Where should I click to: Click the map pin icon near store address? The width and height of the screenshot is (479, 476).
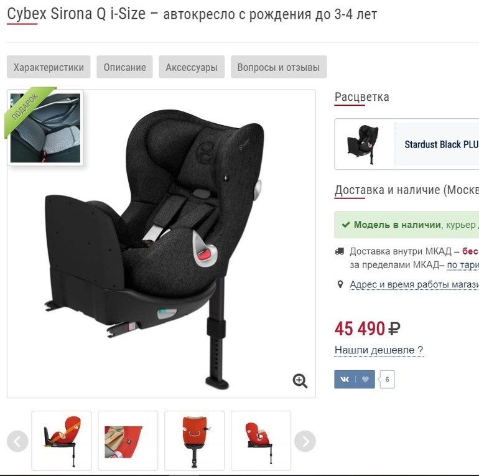[x=340, y=284]
